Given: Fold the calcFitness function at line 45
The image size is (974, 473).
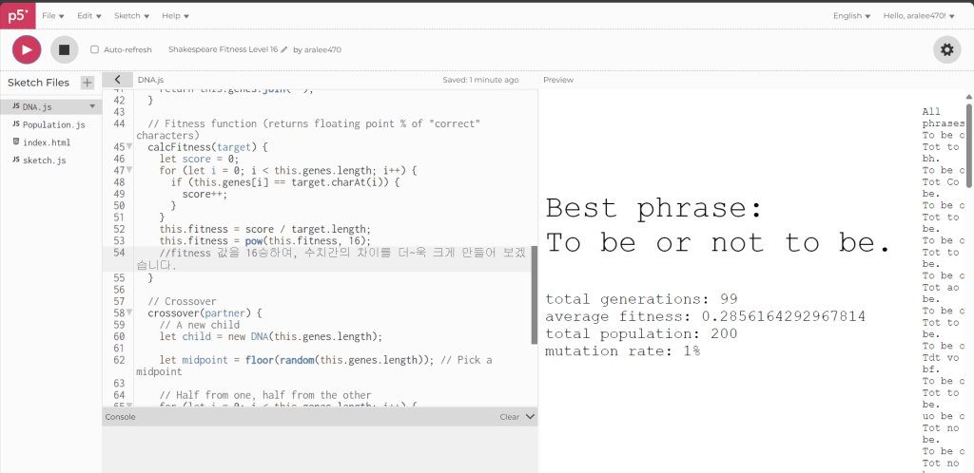Looking at the screenshot, I should (x=129, y=147).
